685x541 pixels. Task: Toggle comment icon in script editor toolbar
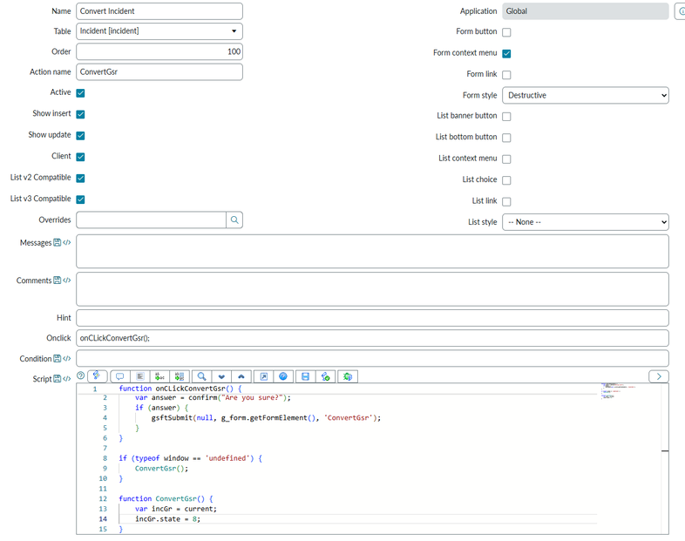pos(120,376)
